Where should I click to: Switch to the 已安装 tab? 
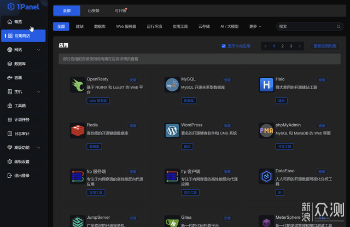(x=94, y=10)
